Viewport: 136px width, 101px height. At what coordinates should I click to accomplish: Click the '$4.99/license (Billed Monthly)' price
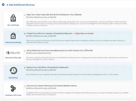[x=39, y=53]
